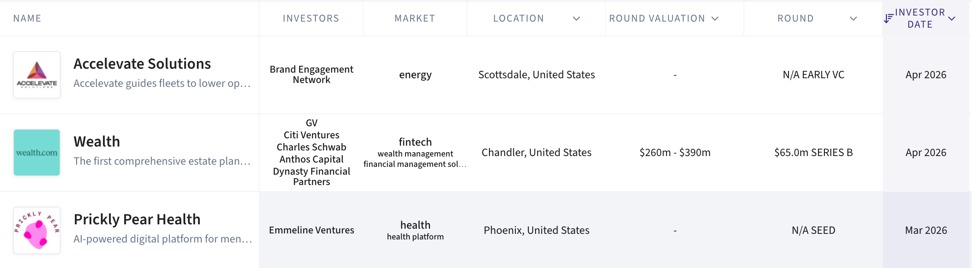Click the Investors column header
Image resolution: width=972 pixels, height=268 pixels.
click(311, 19)
